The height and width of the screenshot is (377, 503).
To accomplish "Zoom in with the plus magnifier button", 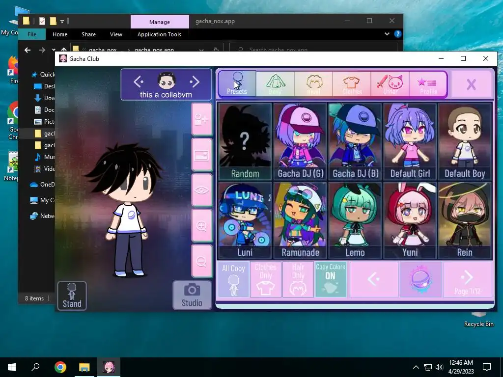I will [202, 226].
